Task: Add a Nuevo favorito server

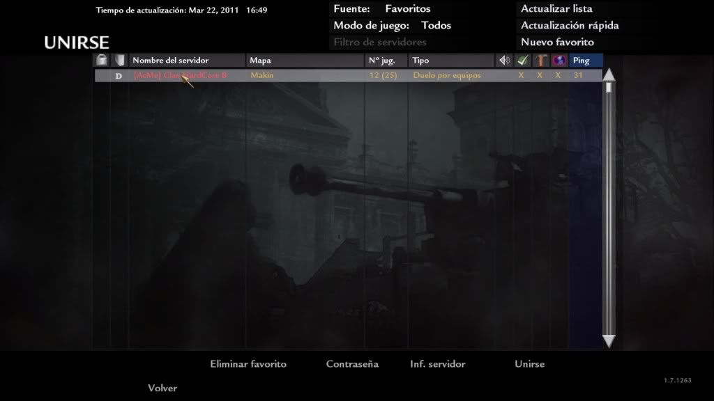Action: [x=557, y=42]
